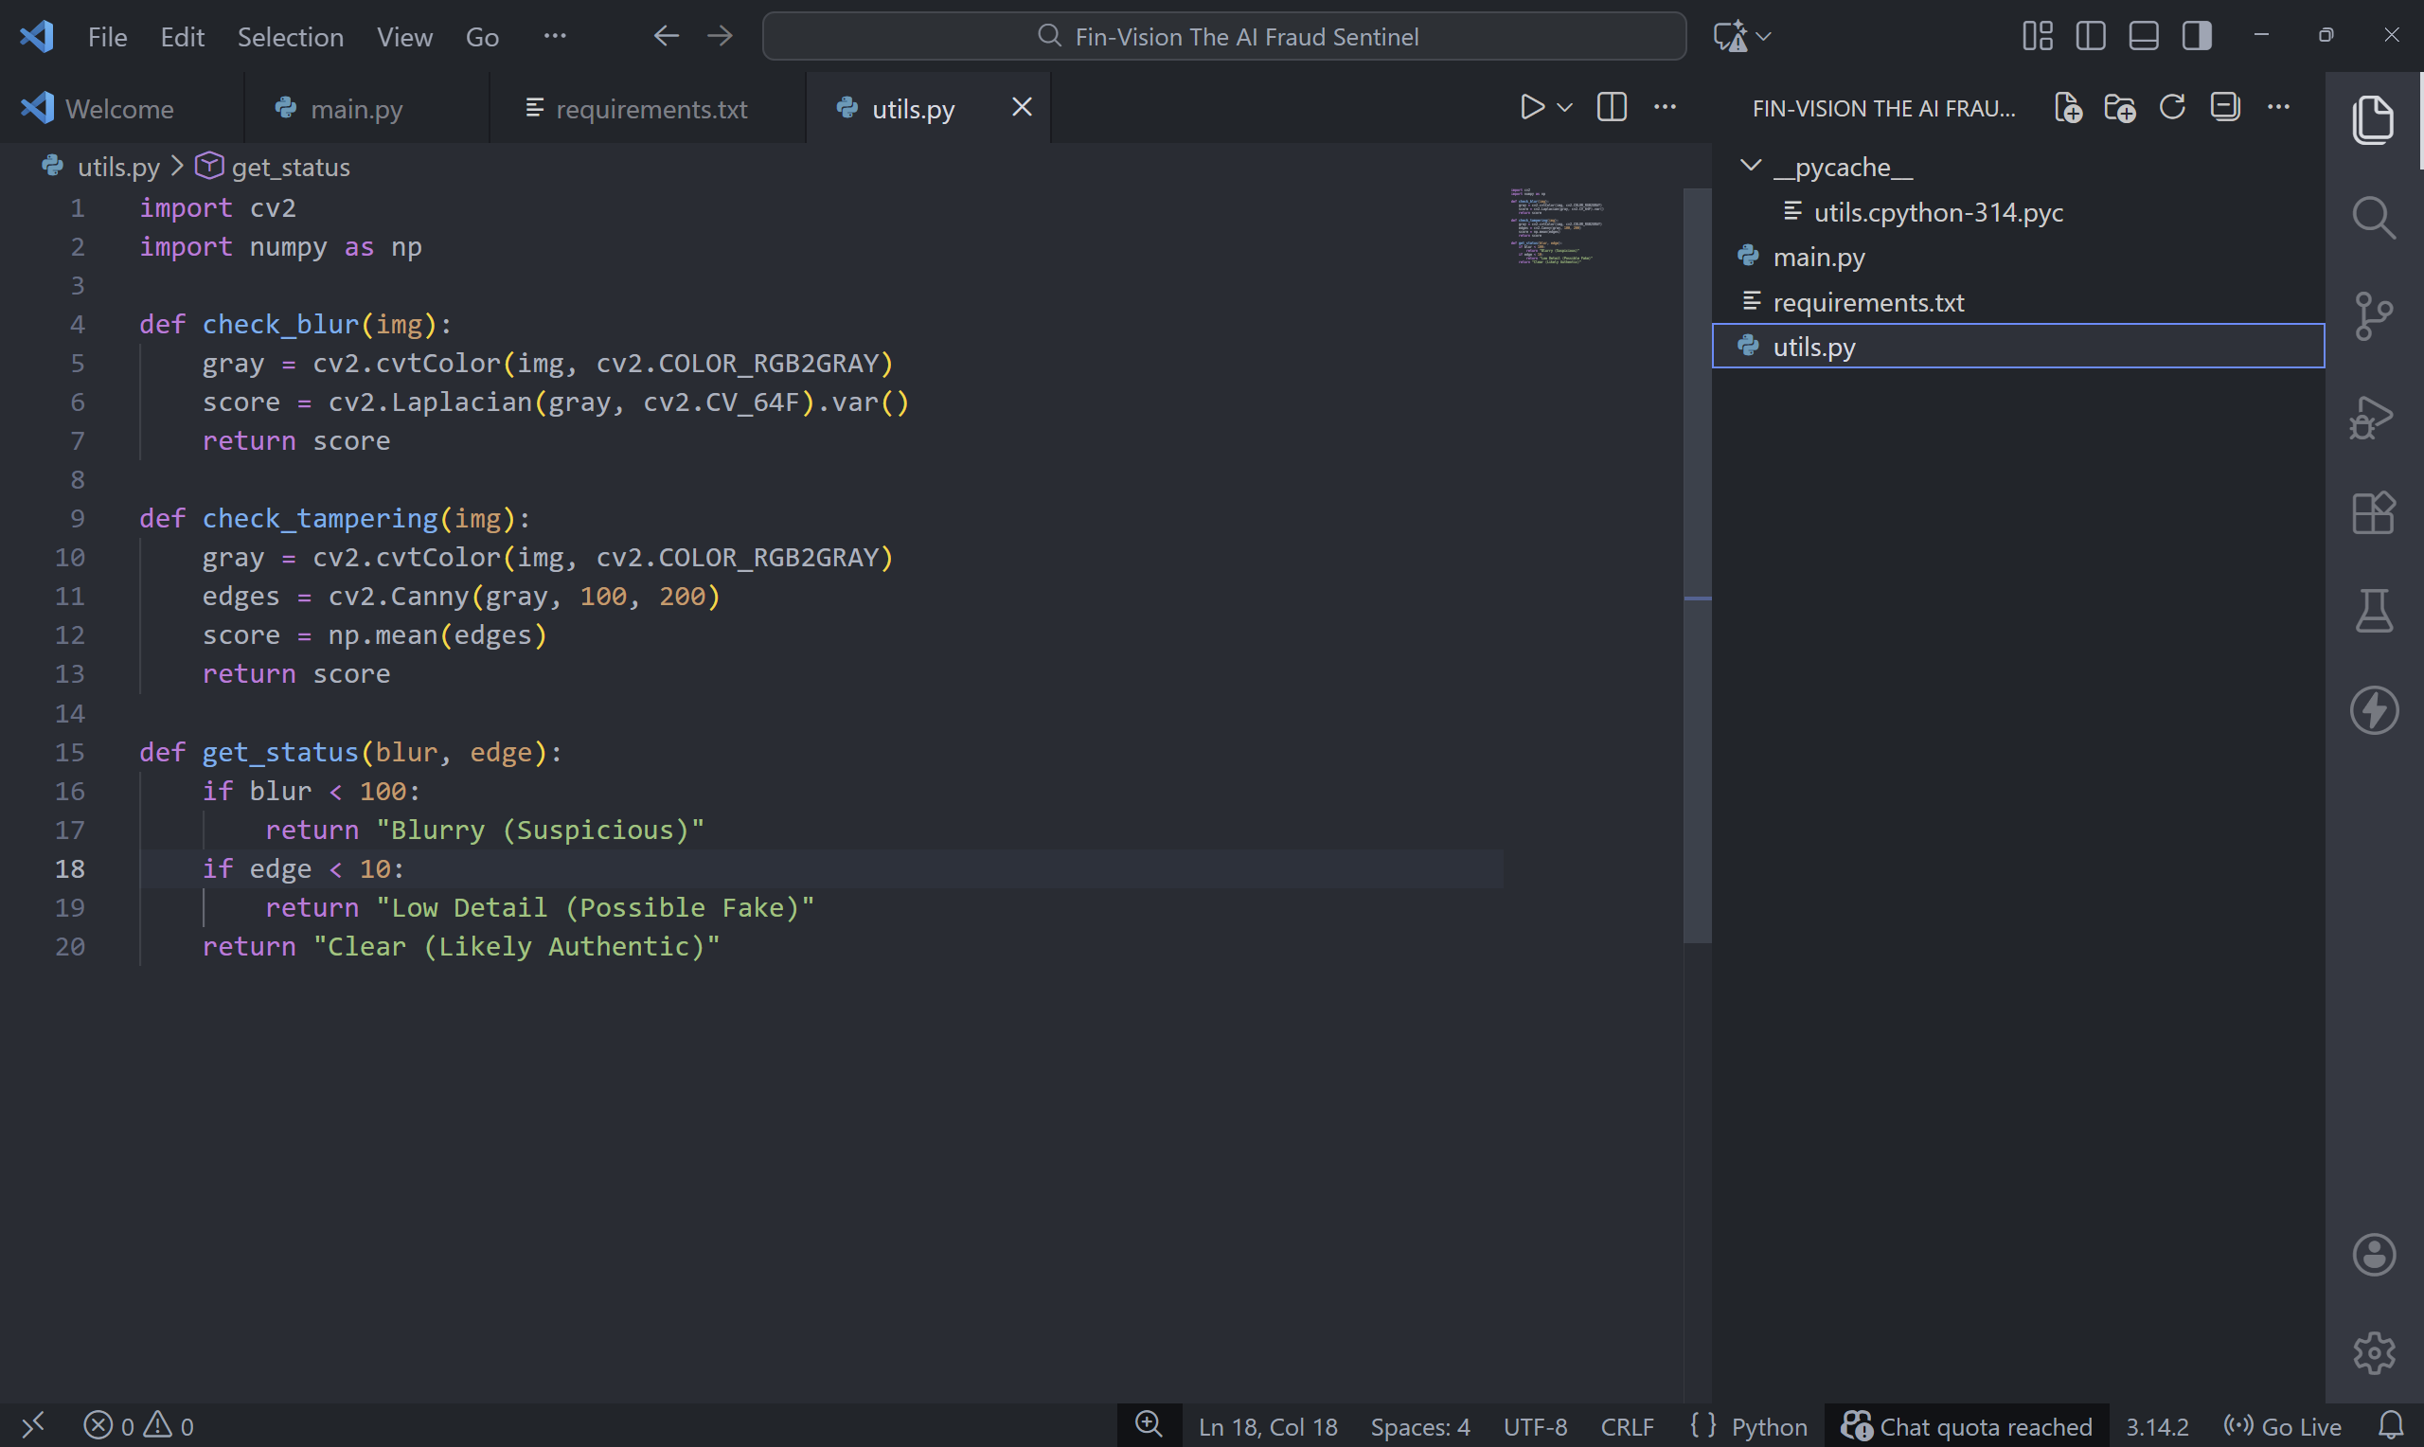Collapse the __pycache__ folder
The width and height of the screenshot is (2424, 1447).
pyautogui.click(x=1751, y=166)
